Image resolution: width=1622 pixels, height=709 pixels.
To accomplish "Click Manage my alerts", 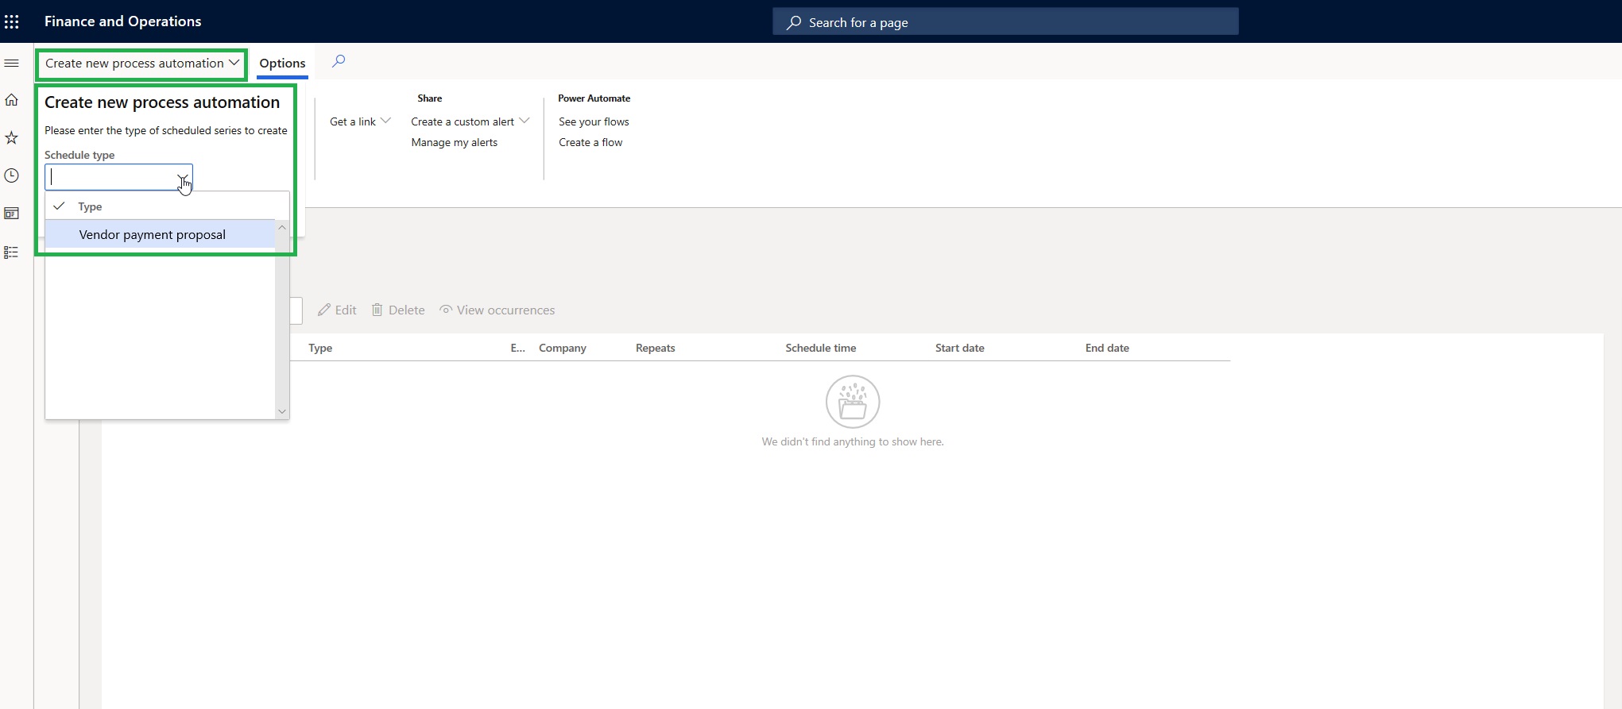I will pyautogui.click(x=454, y=143).
